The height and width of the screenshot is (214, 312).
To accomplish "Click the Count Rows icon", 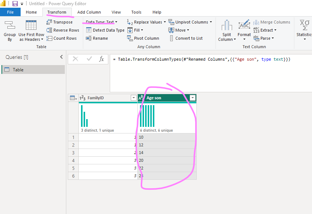I will coord(49,38).
